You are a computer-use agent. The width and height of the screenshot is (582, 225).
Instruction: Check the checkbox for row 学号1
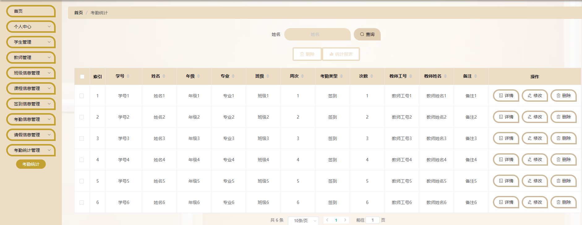pos(82,96)
